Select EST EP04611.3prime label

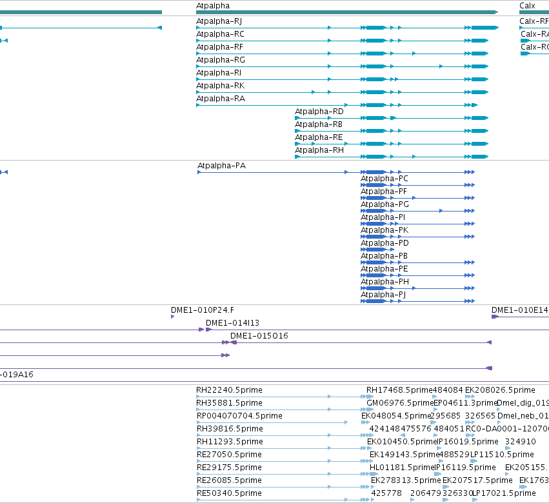click(466, 403)
